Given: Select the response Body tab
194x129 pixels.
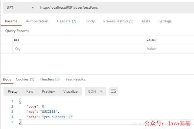Looking at the screenshot, I should 7,79.
